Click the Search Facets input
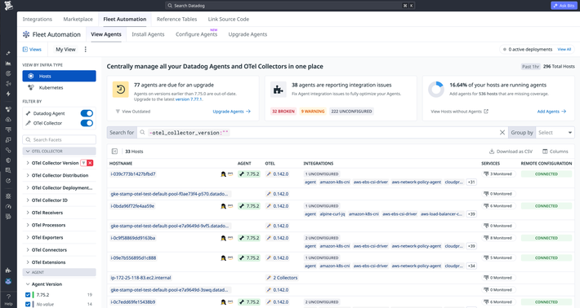This screenshot has height=308, width=580. pos(59,140)
